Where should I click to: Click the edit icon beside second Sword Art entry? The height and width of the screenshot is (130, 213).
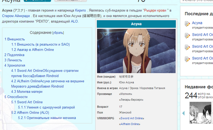(x=187, y=47)
